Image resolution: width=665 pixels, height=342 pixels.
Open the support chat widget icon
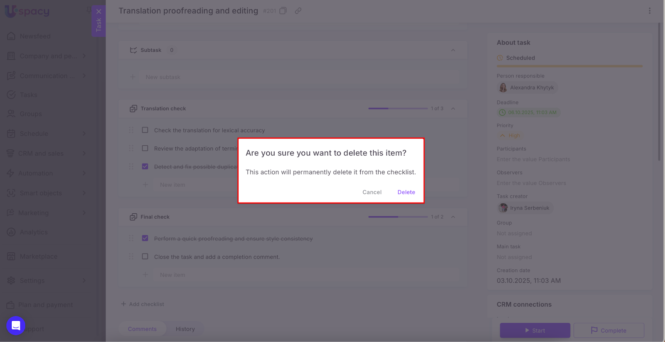coord(16,326)
